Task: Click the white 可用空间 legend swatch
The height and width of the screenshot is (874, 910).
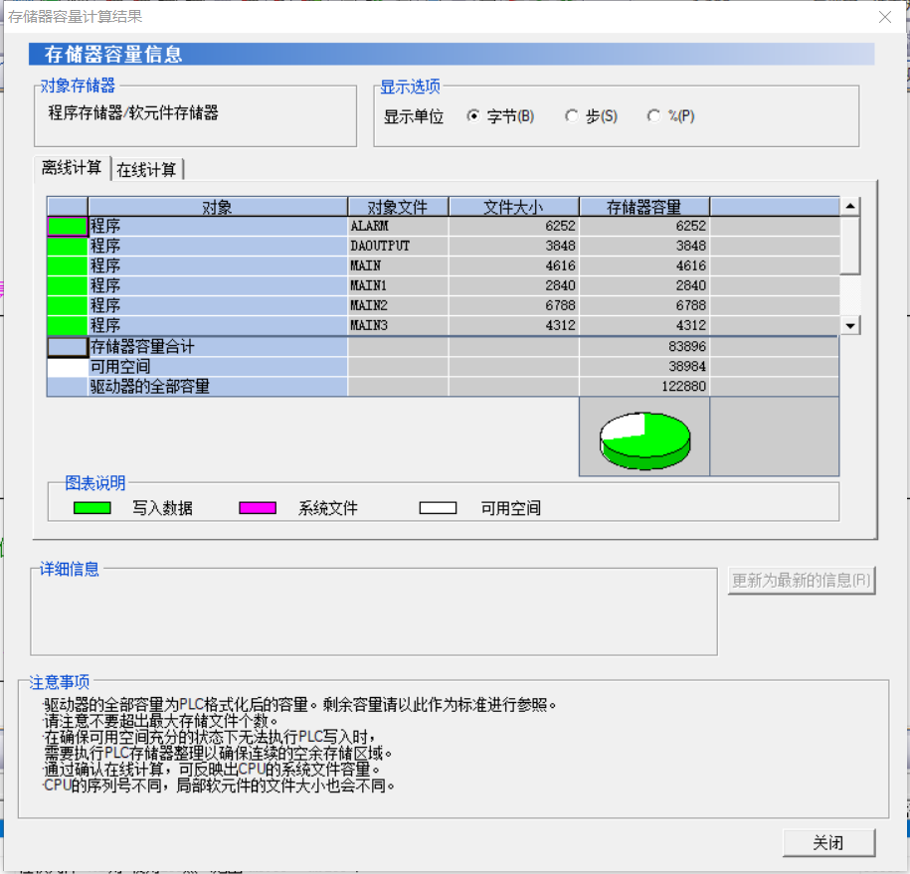Action: coord(438,508)
